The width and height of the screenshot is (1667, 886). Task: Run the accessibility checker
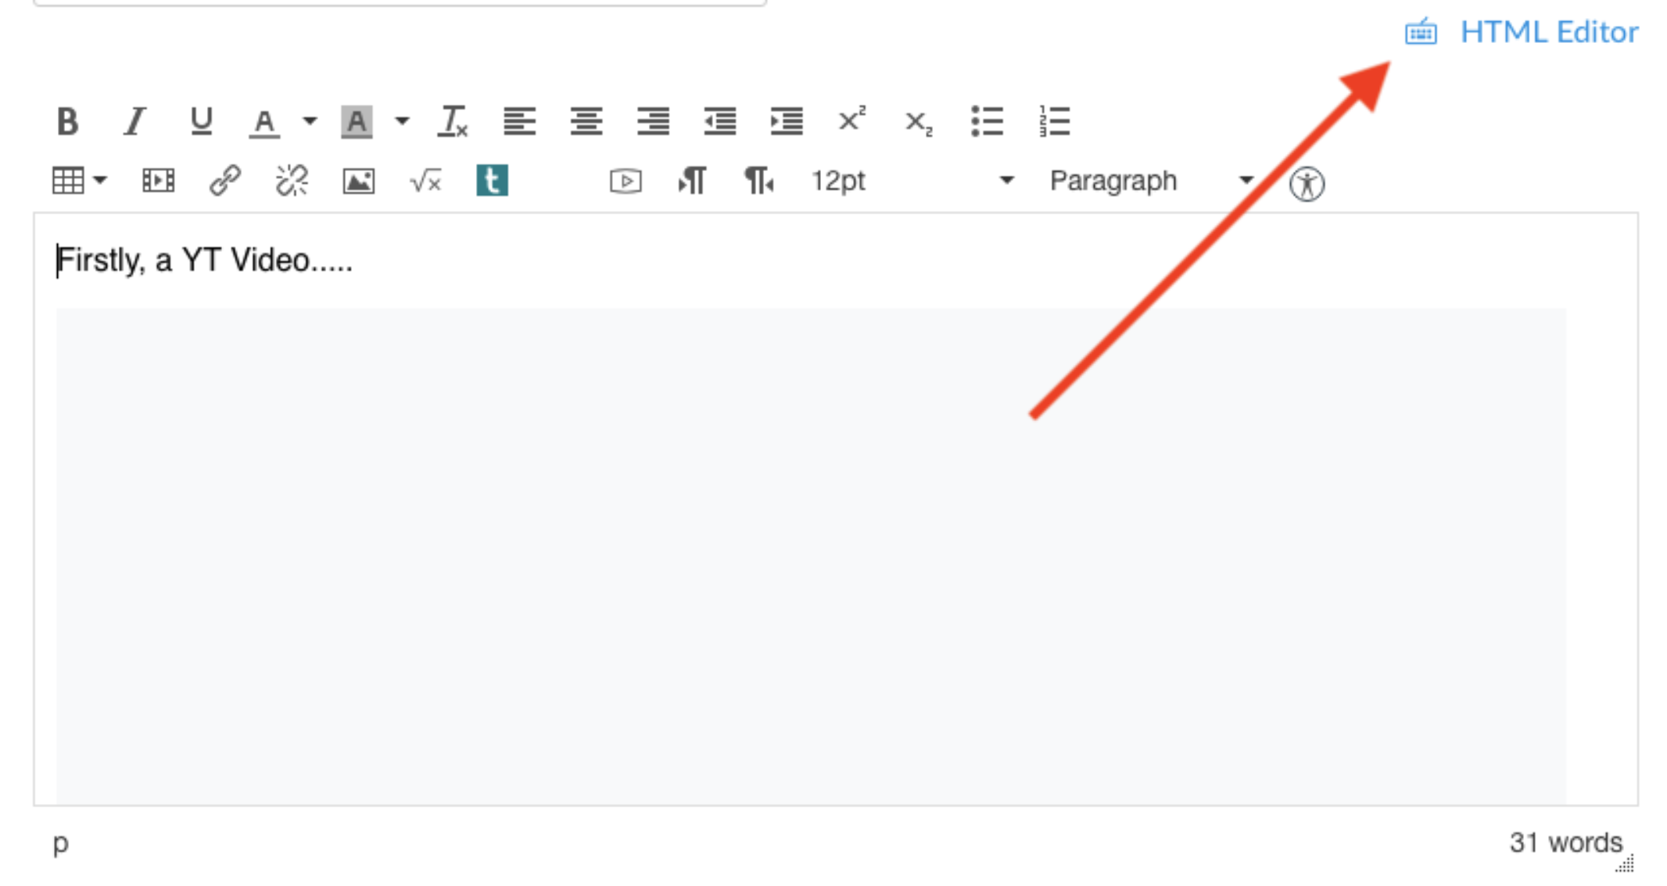1307,184
